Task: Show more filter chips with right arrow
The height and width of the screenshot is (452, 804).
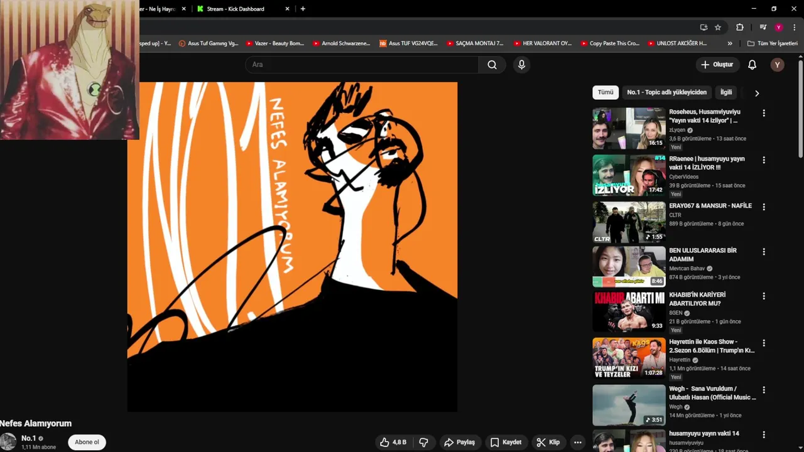Action: pos(757,93)
